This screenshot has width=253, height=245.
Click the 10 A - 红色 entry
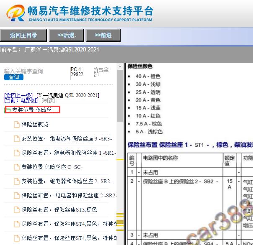pos(148,116)
